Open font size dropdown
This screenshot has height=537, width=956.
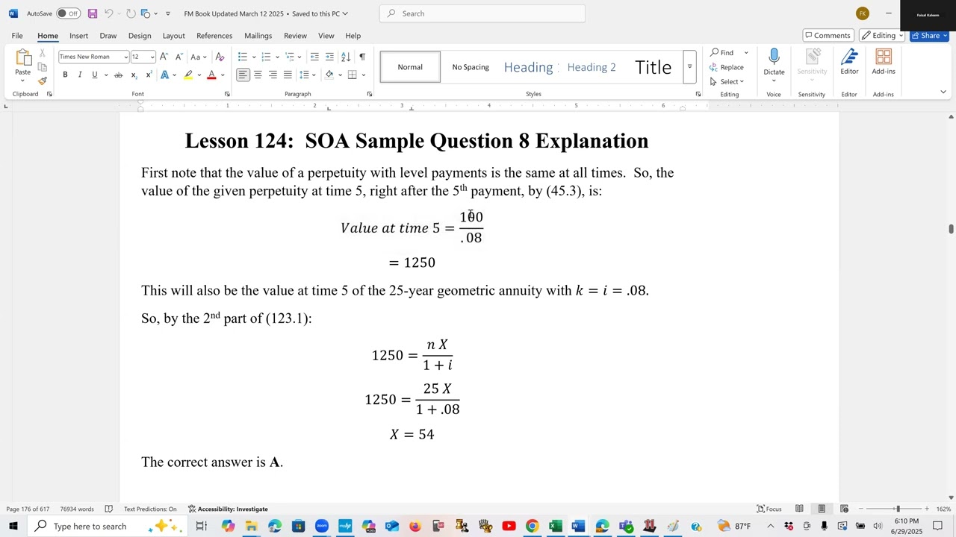(152, 57)
